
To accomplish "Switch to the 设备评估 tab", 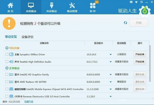I will pyautogui.click(x=28, y=37).
